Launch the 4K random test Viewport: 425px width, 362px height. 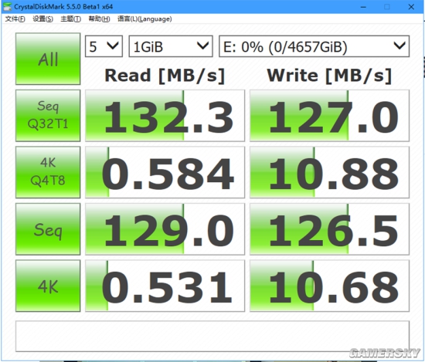click(48, 286)
